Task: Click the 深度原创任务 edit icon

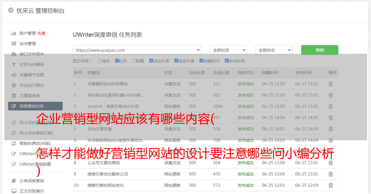Action: (14, 106)
